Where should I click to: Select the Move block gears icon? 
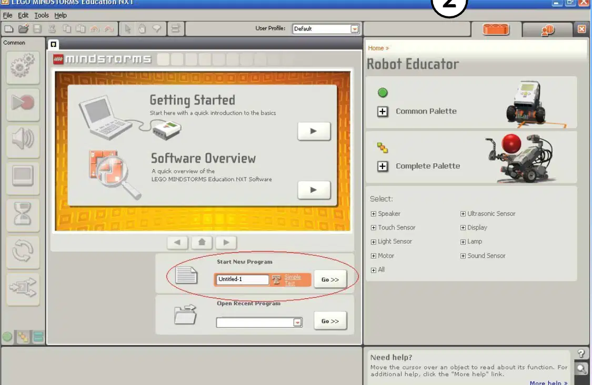[23, 67]
